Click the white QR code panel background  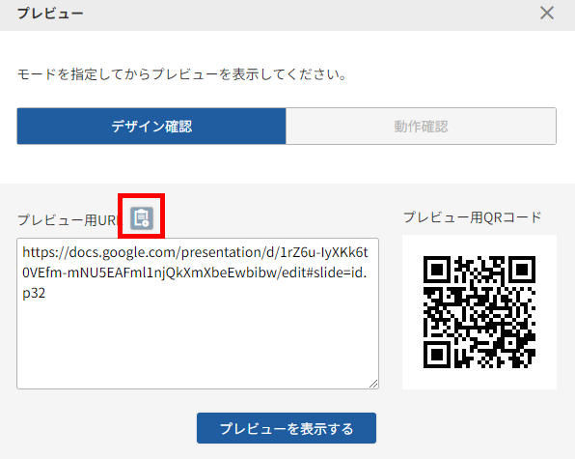(x=479, y=378)
